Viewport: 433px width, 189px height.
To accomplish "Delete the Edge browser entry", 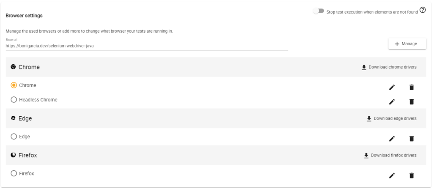I will [x=411, y=139].
